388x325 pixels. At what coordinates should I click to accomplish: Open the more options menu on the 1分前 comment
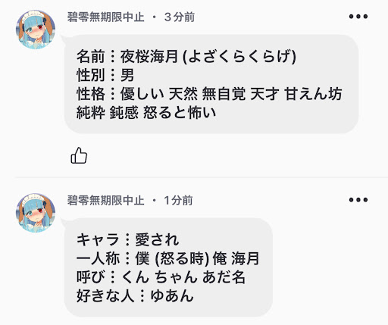click(x=358, y=200)
